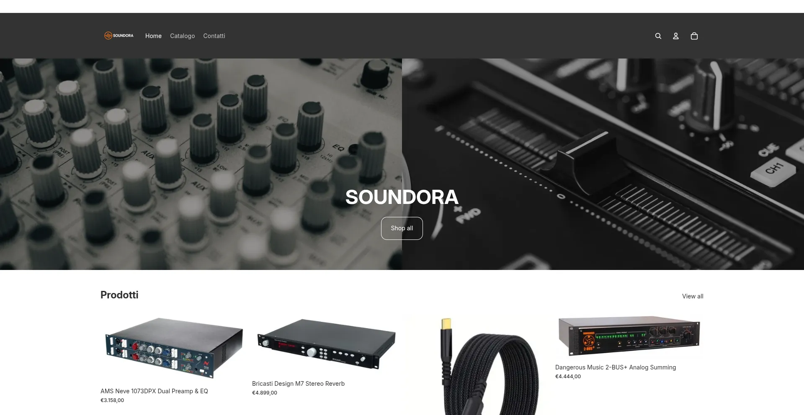Click AMS Neve 1073DPX Dual Preamp title

pyautogui.click(x=154, y=391)
